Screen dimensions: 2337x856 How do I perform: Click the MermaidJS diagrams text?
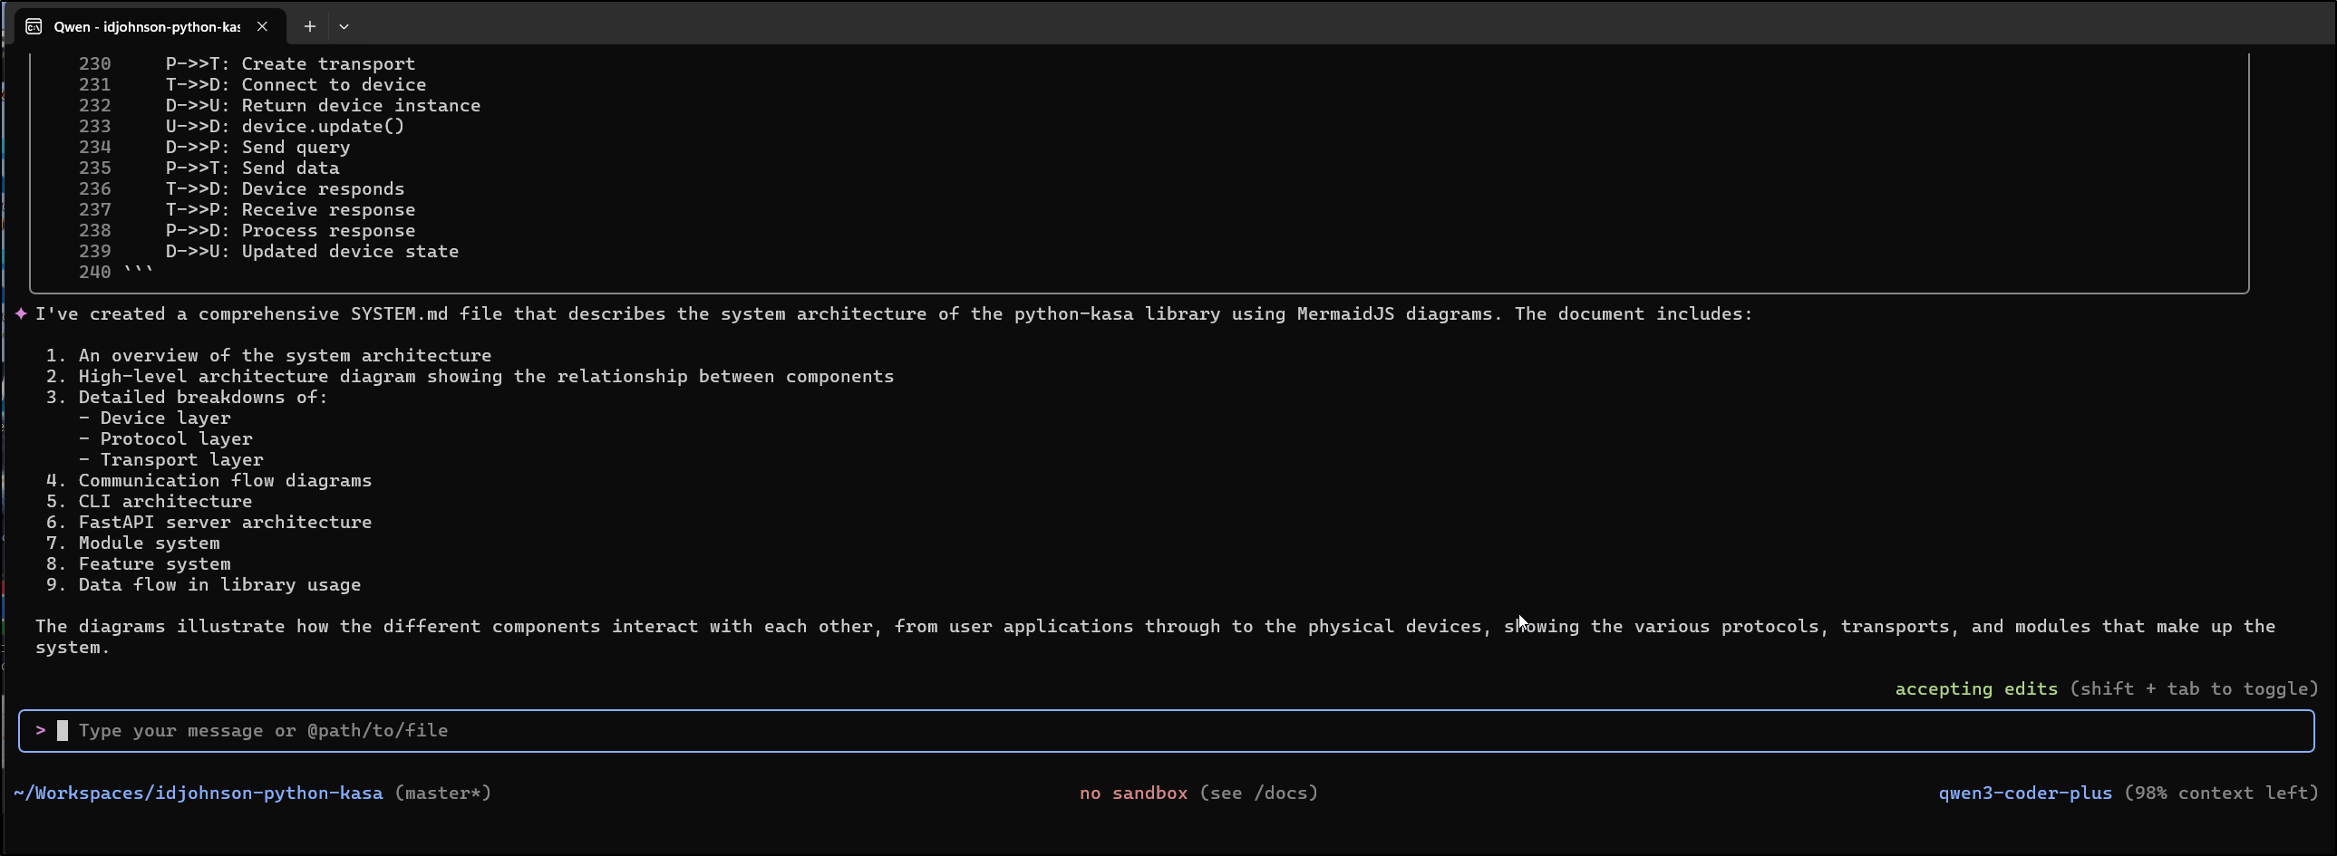1394,313
